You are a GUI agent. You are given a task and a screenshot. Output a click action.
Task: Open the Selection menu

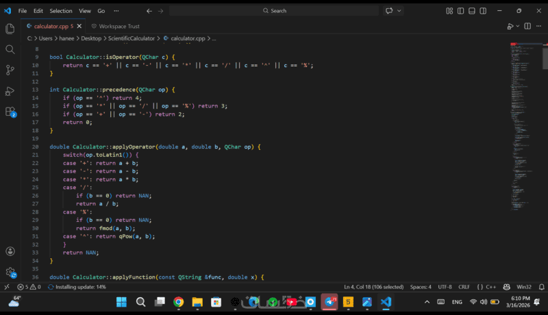coord(60,11)
